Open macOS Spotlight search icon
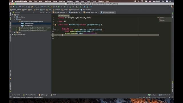The image size is (183, 103). [163, 1]
